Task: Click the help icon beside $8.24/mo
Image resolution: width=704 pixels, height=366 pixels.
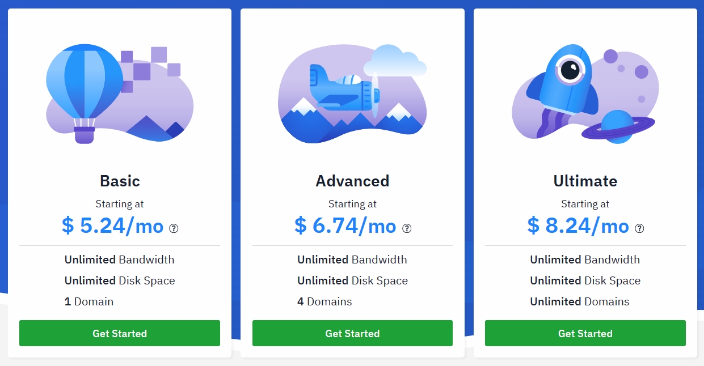Action: [639, 228]
